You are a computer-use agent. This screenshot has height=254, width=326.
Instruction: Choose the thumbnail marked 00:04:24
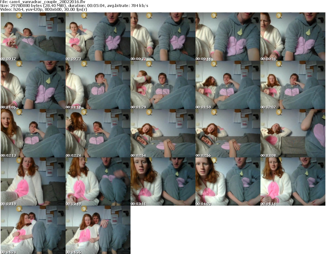(33, 230)
